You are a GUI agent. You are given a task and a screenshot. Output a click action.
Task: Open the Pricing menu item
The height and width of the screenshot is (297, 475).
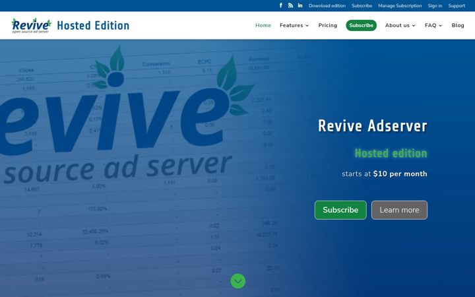[327, 26]
